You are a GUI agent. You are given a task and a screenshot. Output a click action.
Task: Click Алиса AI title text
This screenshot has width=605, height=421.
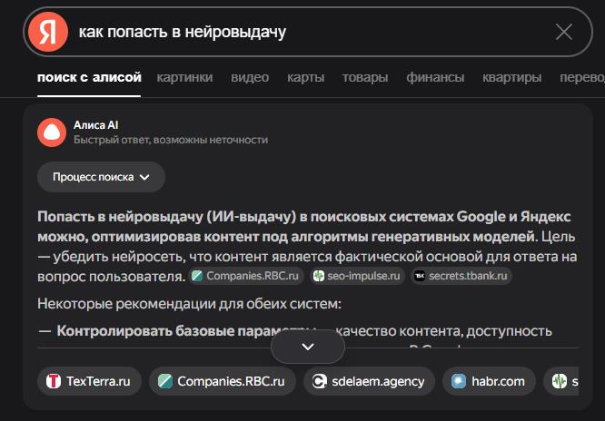(95, 125)
